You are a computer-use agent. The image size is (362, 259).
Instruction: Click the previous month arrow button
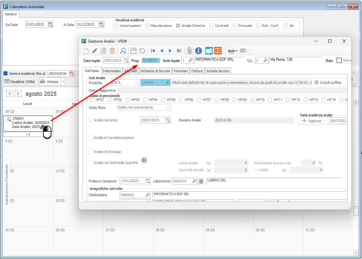(x=10, y=94)
